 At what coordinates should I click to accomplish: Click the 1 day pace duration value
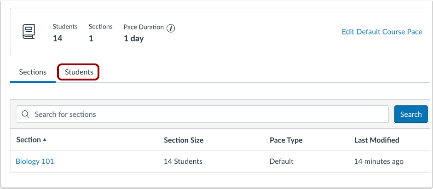tap(133, 39)
